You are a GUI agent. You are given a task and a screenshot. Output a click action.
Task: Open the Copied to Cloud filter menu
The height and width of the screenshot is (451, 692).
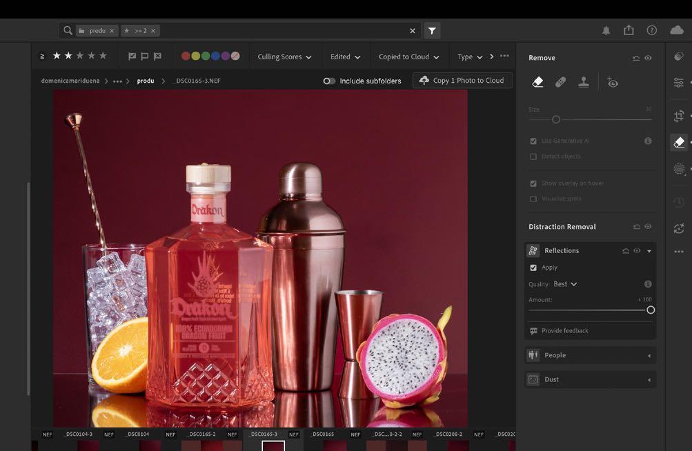point(408,57)
